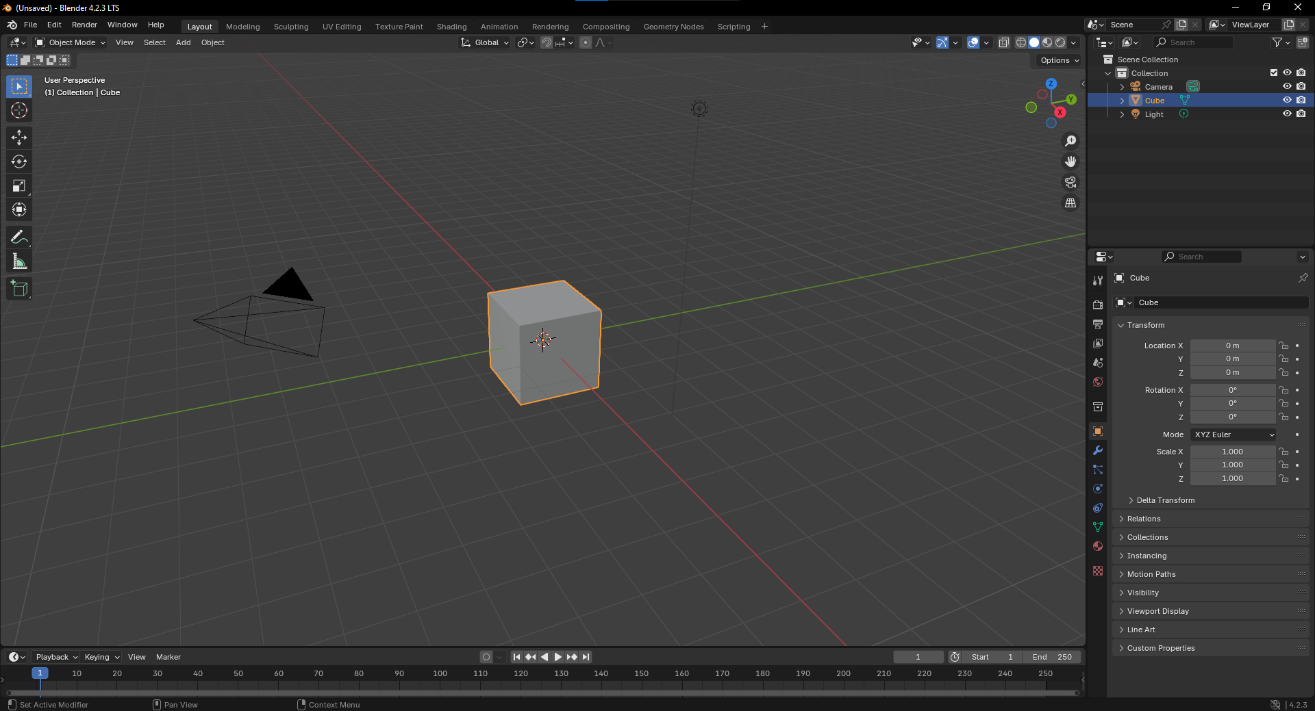
Task: Disable the Light in renders
Action: [x=1301, y=114]
